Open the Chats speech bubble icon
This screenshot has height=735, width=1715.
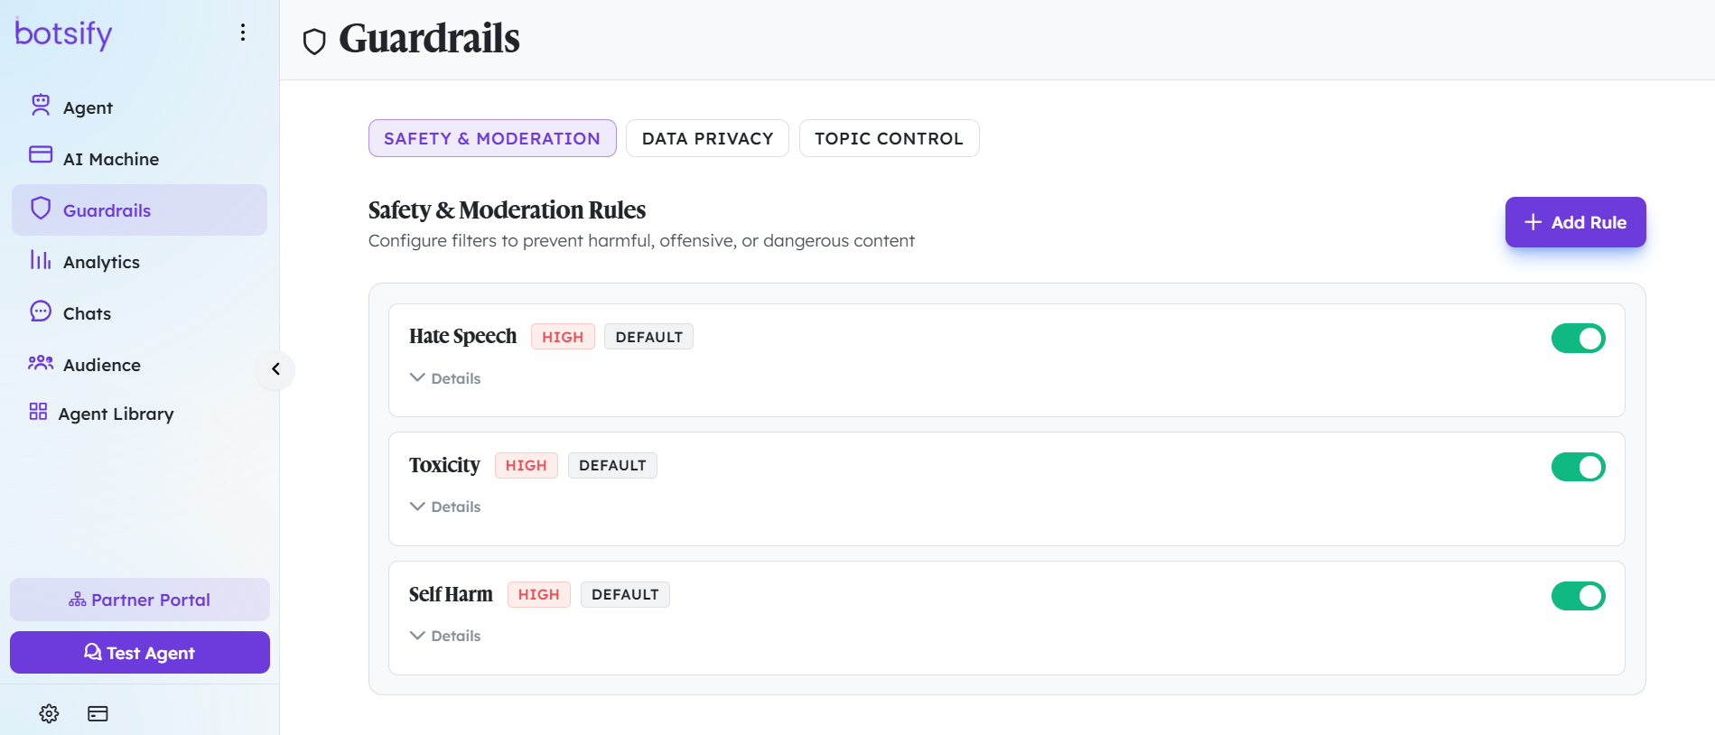click(x=41, y=312)
